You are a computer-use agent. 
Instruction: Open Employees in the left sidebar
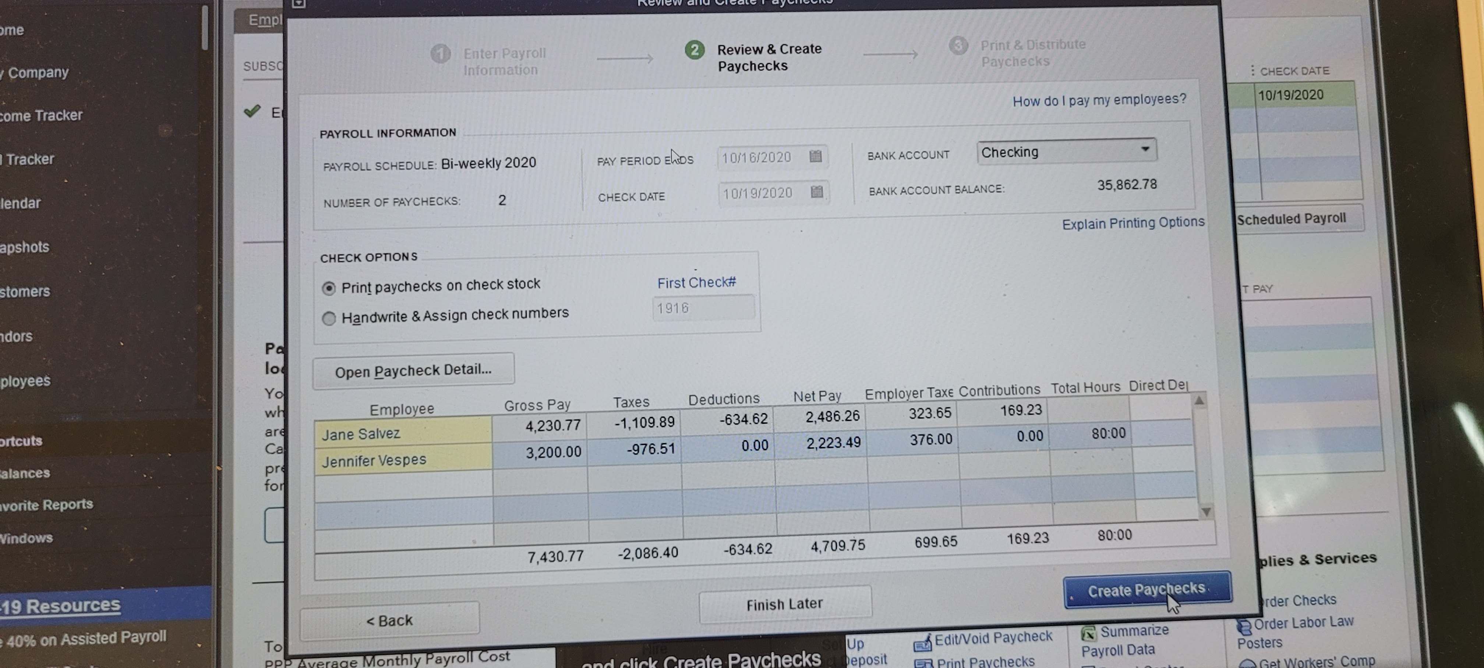tap(26, 381)
